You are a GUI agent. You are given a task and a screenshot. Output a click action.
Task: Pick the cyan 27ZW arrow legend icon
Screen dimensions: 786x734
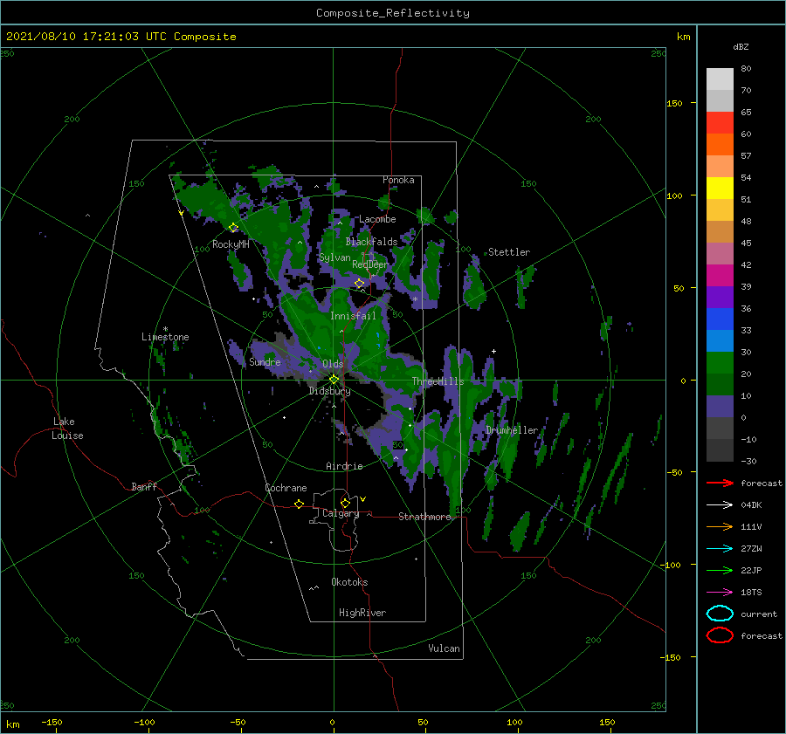tap(720, 549)
